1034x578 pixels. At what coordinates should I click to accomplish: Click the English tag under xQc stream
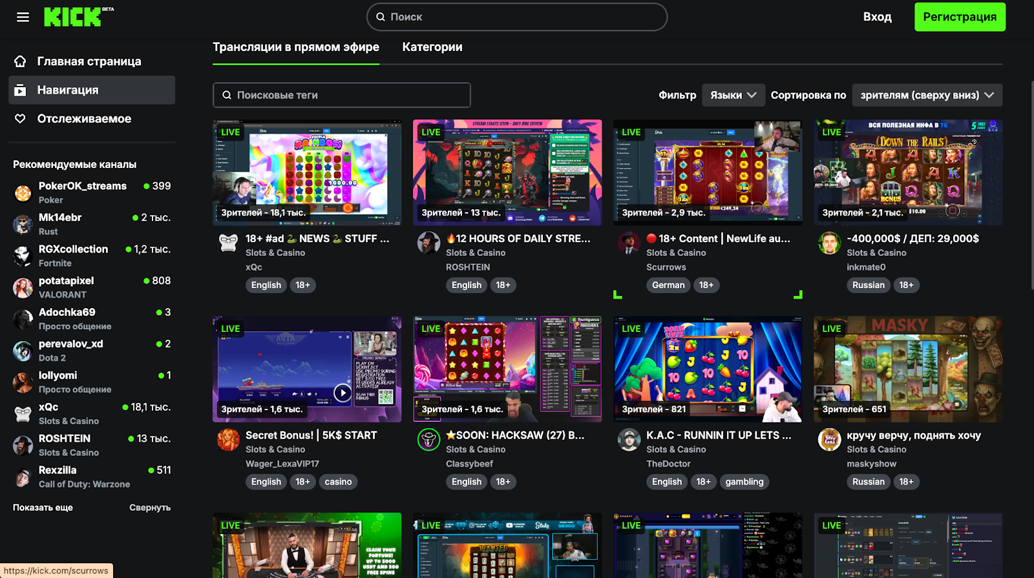266,285
